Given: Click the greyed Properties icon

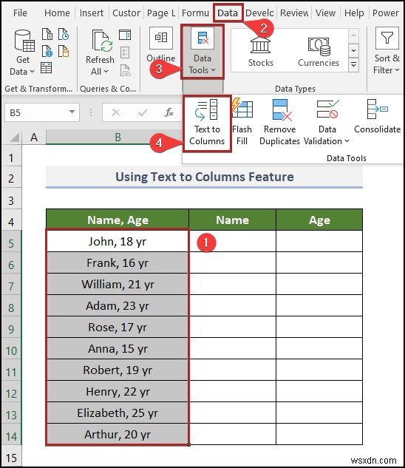Looking at the screenshot, I should point(125,52).
